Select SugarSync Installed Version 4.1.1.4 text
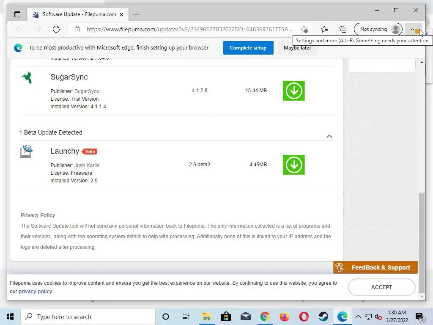The image size is (433, 325). click(x=78, y=106)
